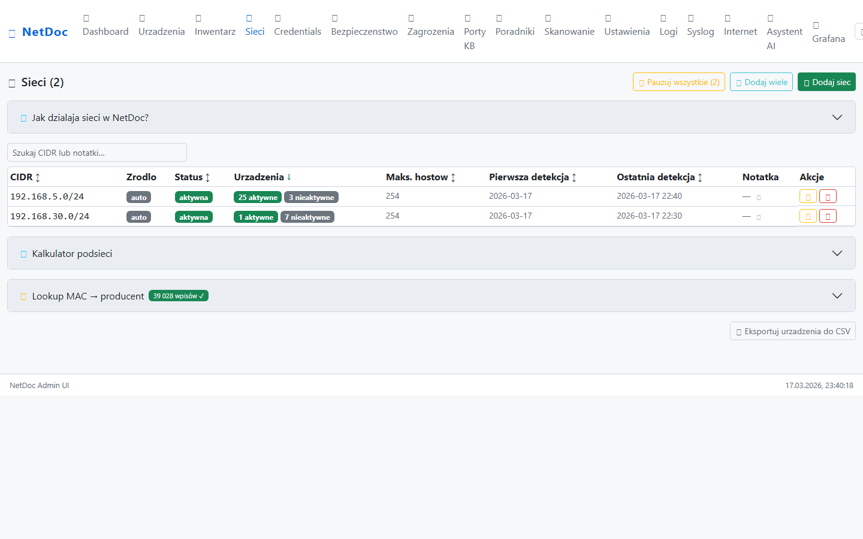Screen dimensions: 863x539
Task: Expand the Lookup MAC producent panel
Action: (x=431, y=296)
